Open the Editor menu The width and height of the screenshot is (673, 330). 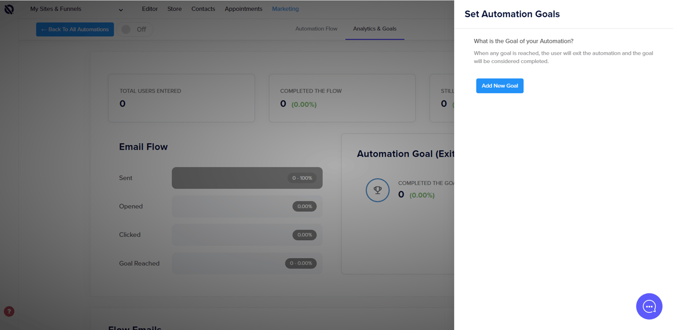coord(150,9)
